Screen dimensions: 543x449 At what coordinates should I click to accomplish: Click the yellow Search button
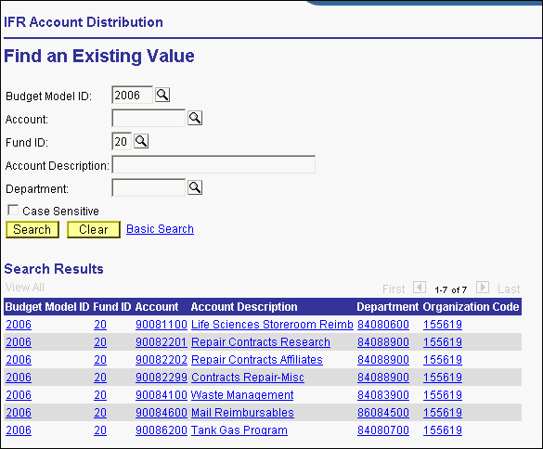coord(32,229)
